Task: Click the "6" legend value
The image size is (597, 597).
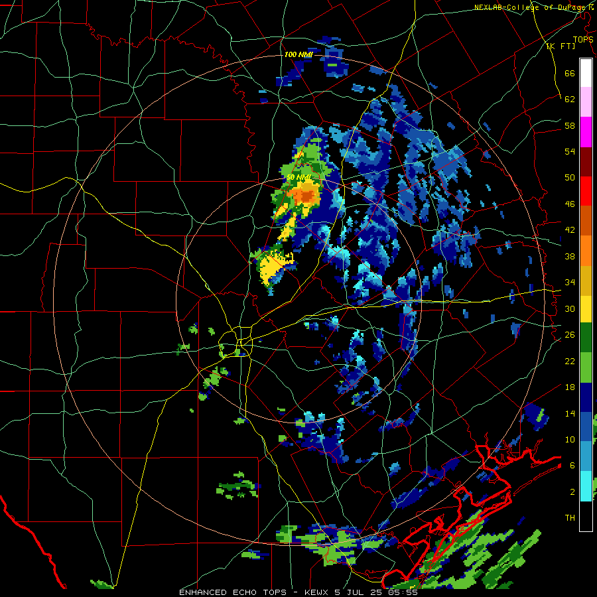Action: coord(572,466)
